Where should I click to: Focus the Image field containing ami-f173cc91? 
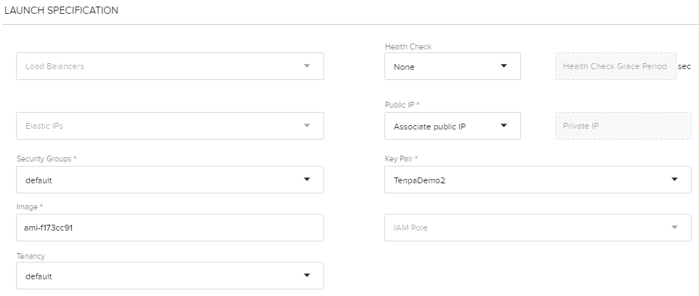pyautogui.click(x=169, y=228)
